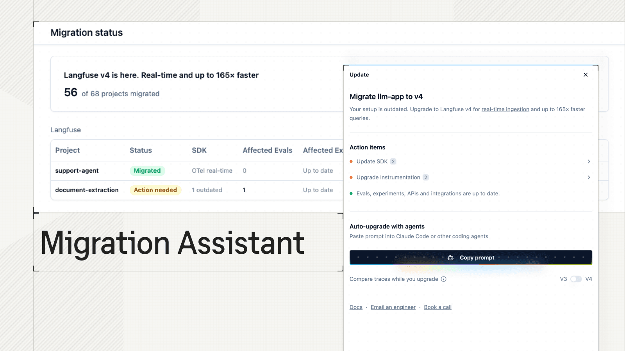
Task: Open the Book a call link
Action: pyautogui.click(x=437, y=307)
